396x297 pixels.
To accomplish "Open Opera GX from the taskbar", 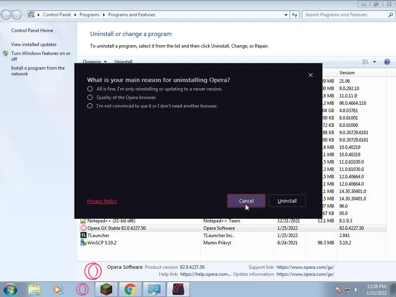I will (82, 289).
